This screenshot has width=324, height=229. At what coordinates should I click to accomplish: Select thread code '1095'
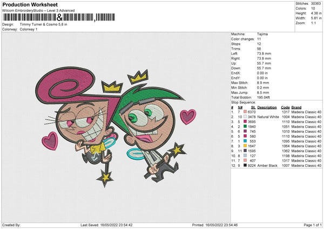pos(286,141)
